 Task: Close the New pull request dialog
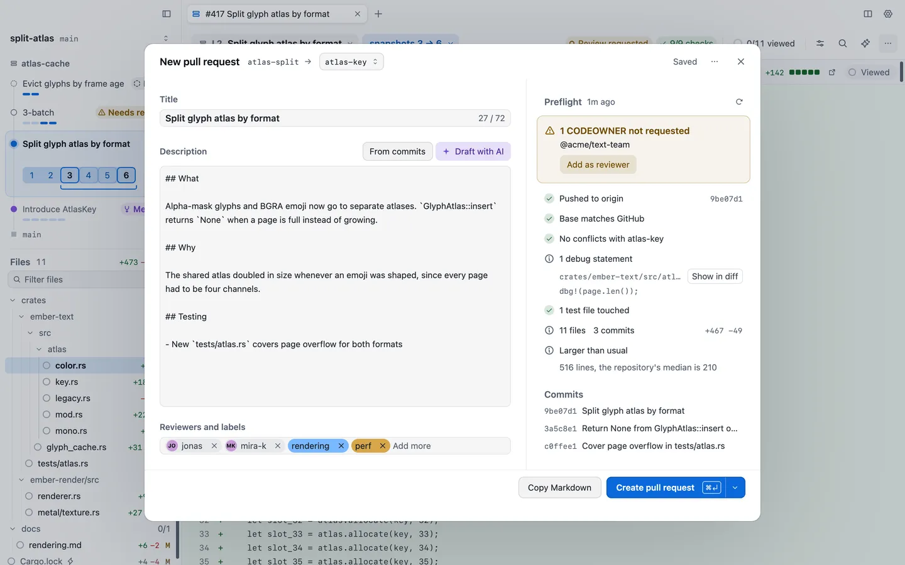point(741,62)
